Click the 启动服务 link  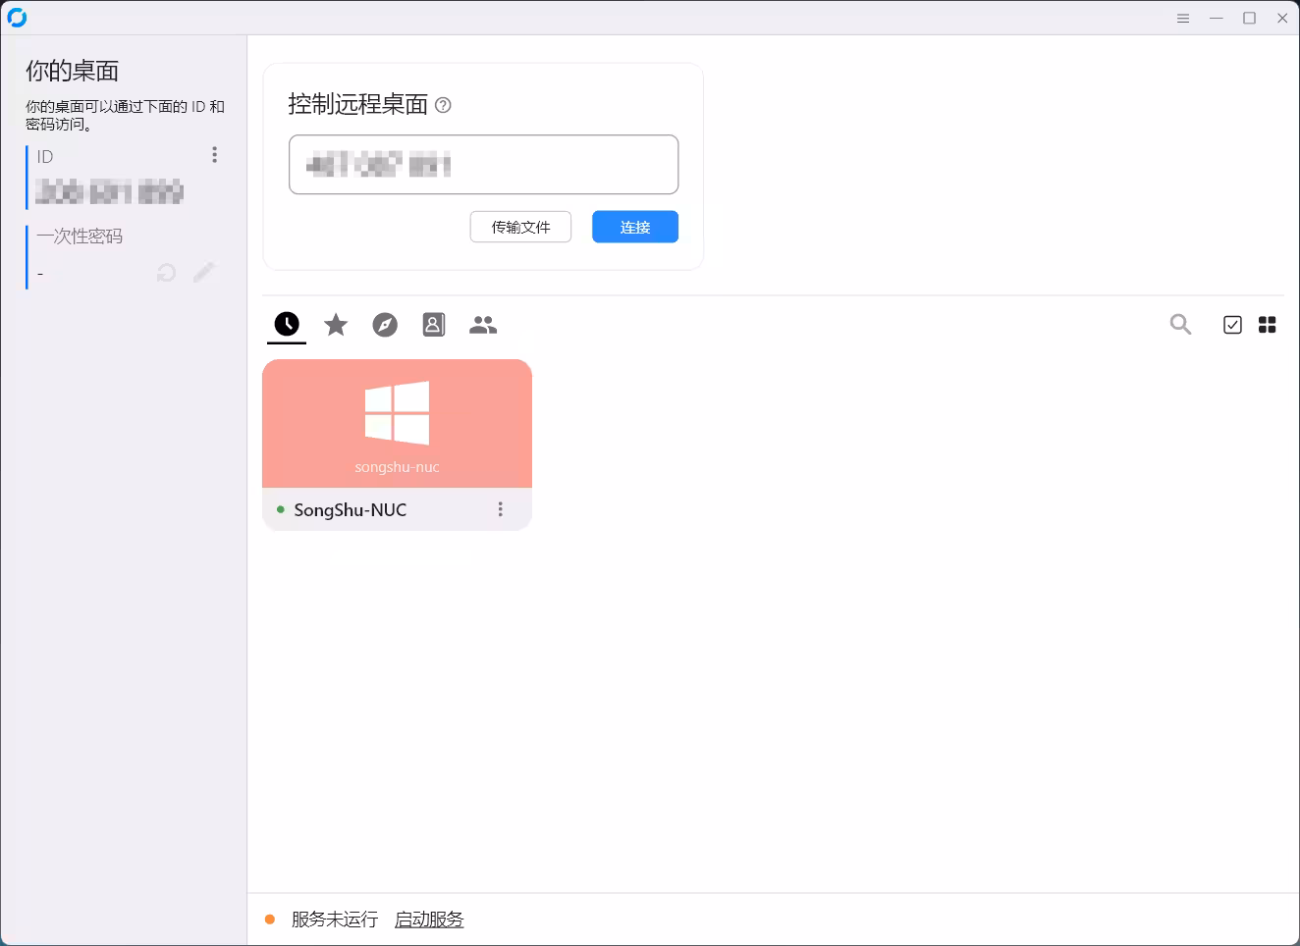pyautogui.click(x=429, y=920)
